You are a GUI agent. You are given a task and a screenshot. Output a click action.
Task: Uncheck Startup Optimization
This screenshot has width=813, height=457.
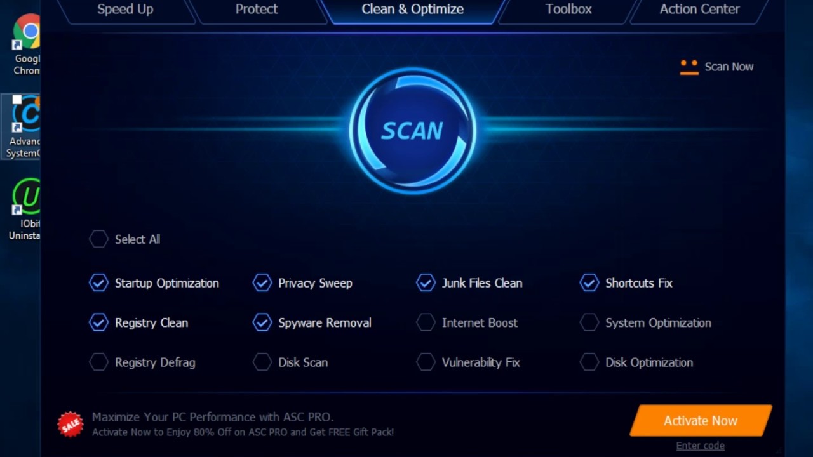coord(98,283)
